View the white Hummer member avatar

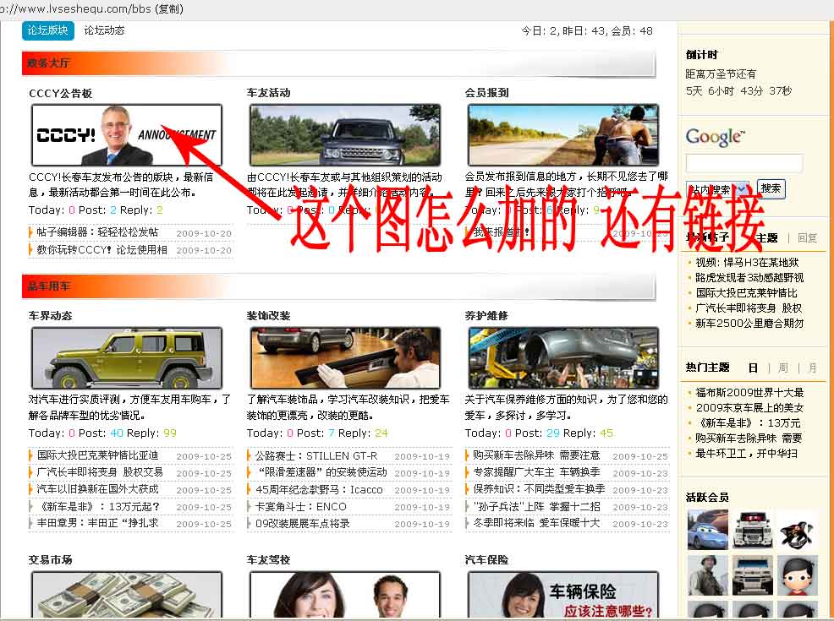tap(752, 575)
